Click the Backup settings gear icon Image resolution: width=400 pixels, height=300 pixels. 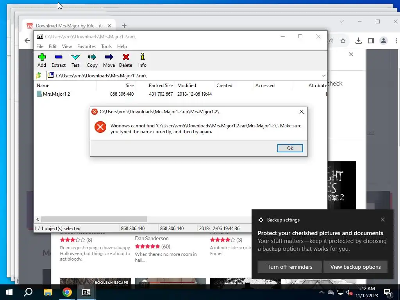[x=261, y=220]
